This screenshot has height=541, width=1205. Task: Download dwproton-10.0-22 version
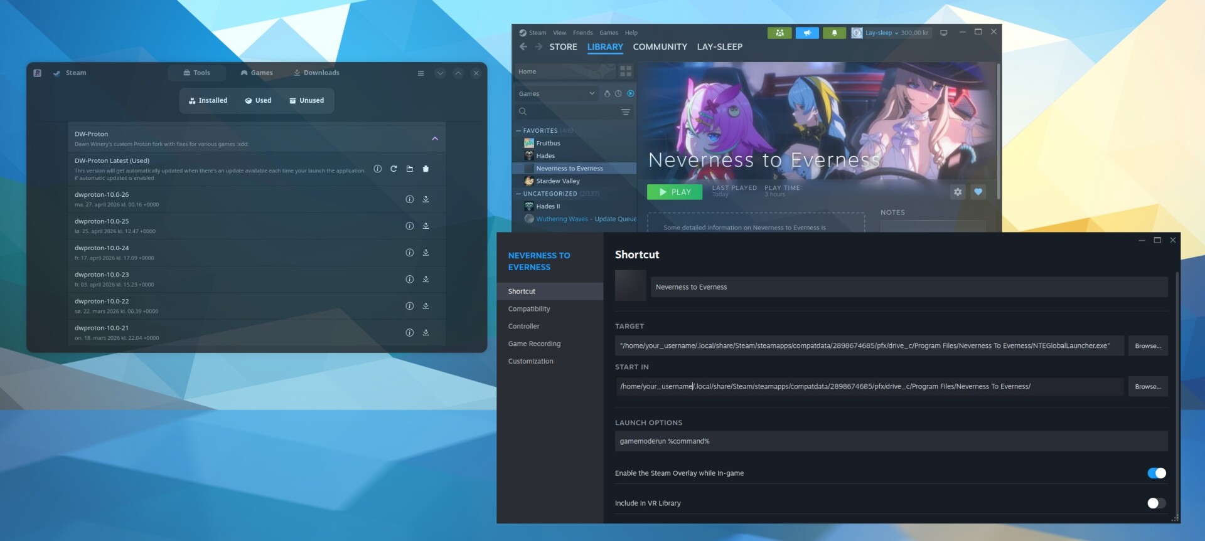[x=426, y=306]
